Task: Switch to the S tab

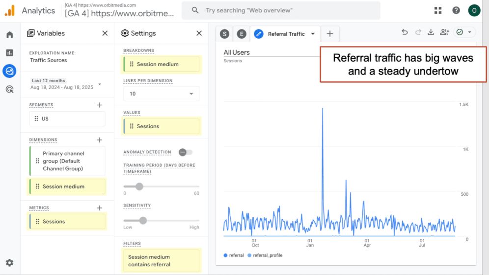Action: (224, 34)
